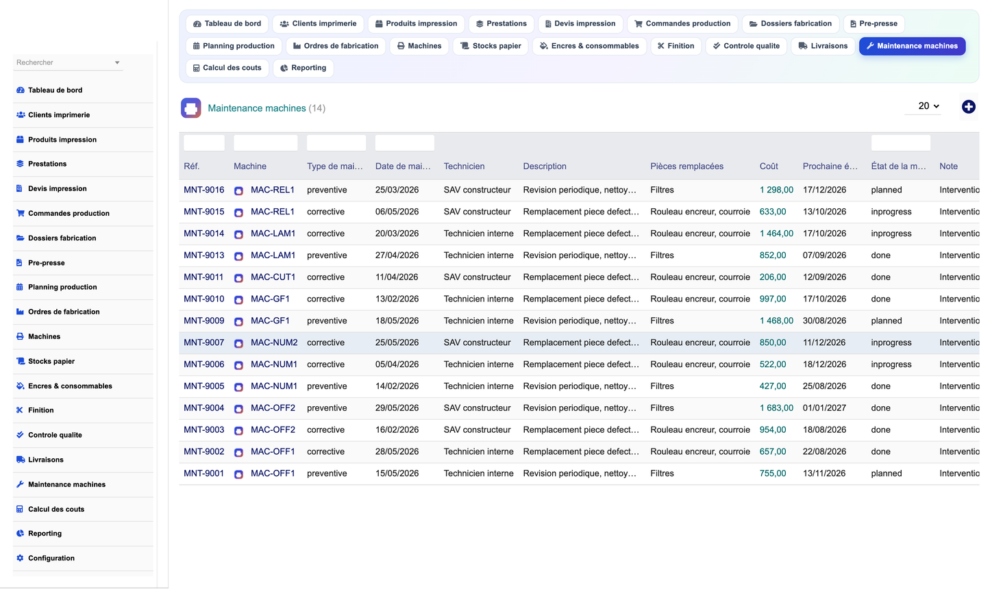990x613 pixels.
Task: Click the date cell 25/05/2026
Action: [397, 342]
